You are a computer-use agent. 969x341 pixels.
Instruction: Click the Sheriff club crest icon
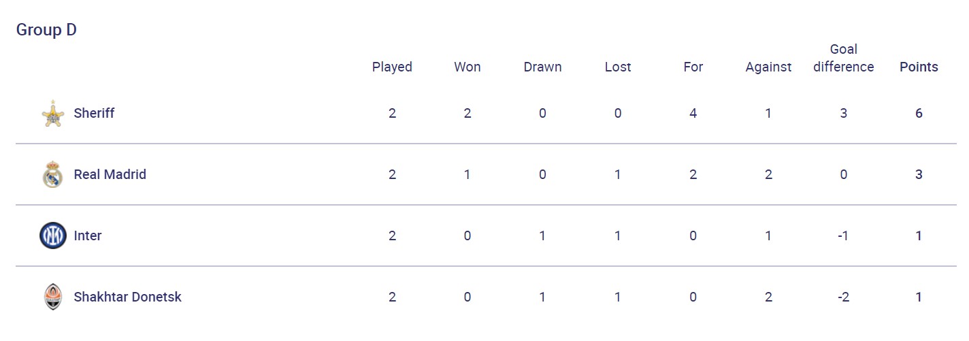(x=52, y=114)
